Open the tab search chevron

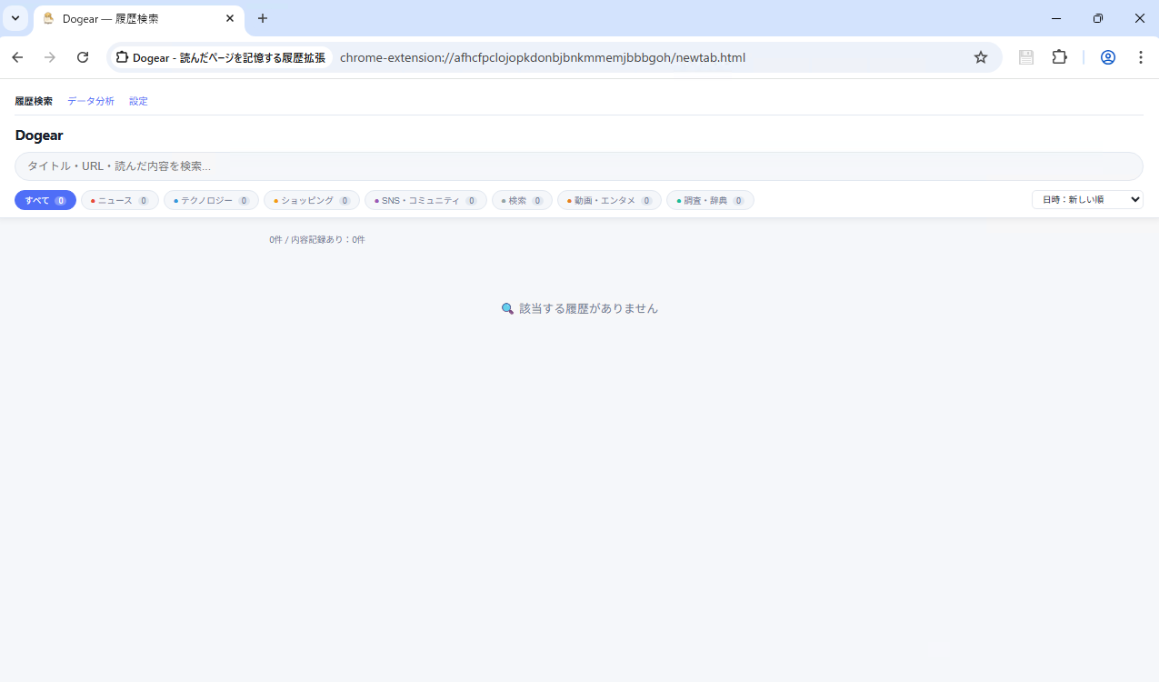[15, 18]
